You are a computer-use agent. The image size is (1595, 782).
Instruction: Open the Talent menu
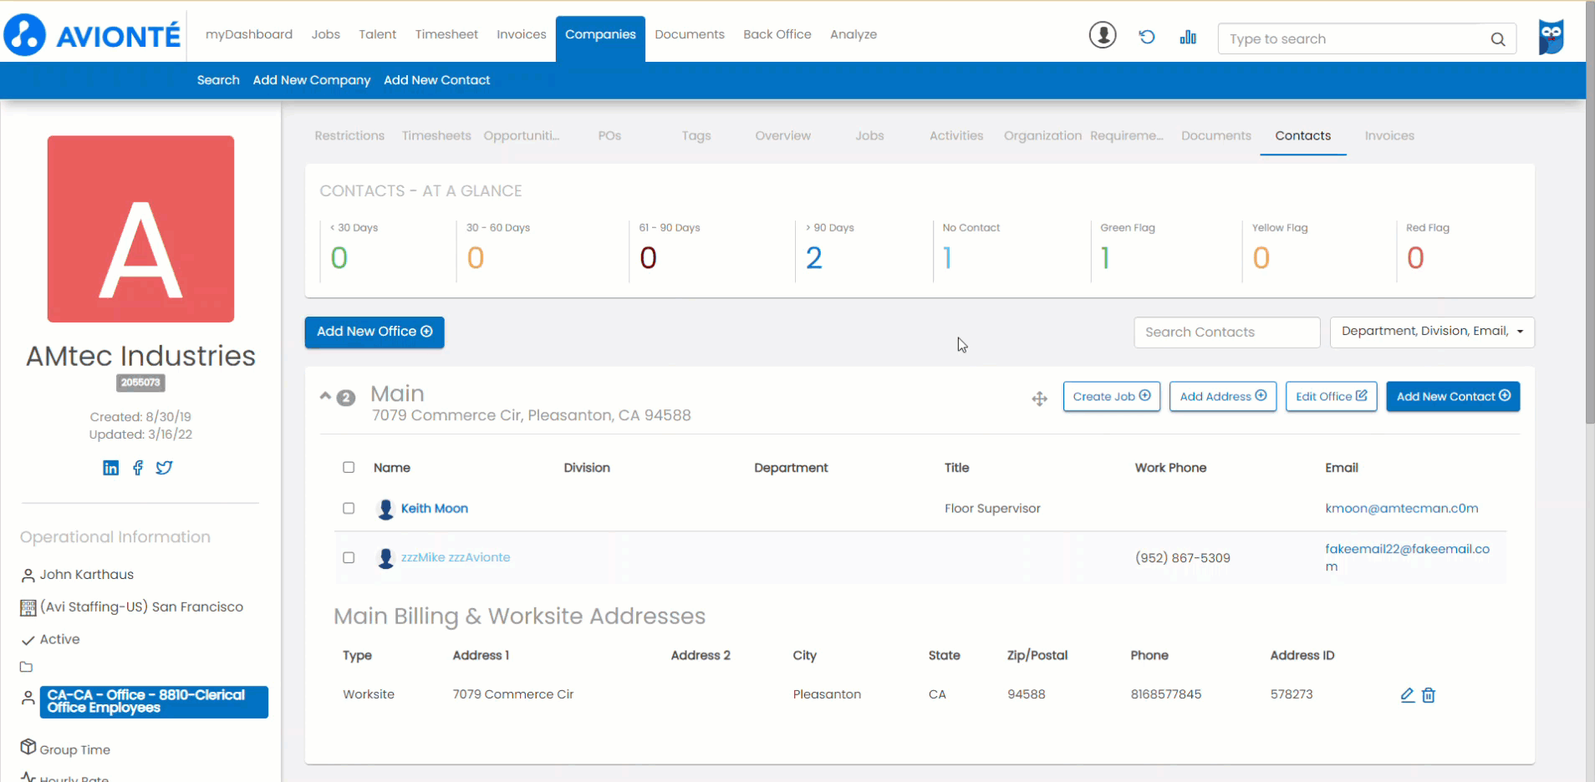(x=378, y=34)
